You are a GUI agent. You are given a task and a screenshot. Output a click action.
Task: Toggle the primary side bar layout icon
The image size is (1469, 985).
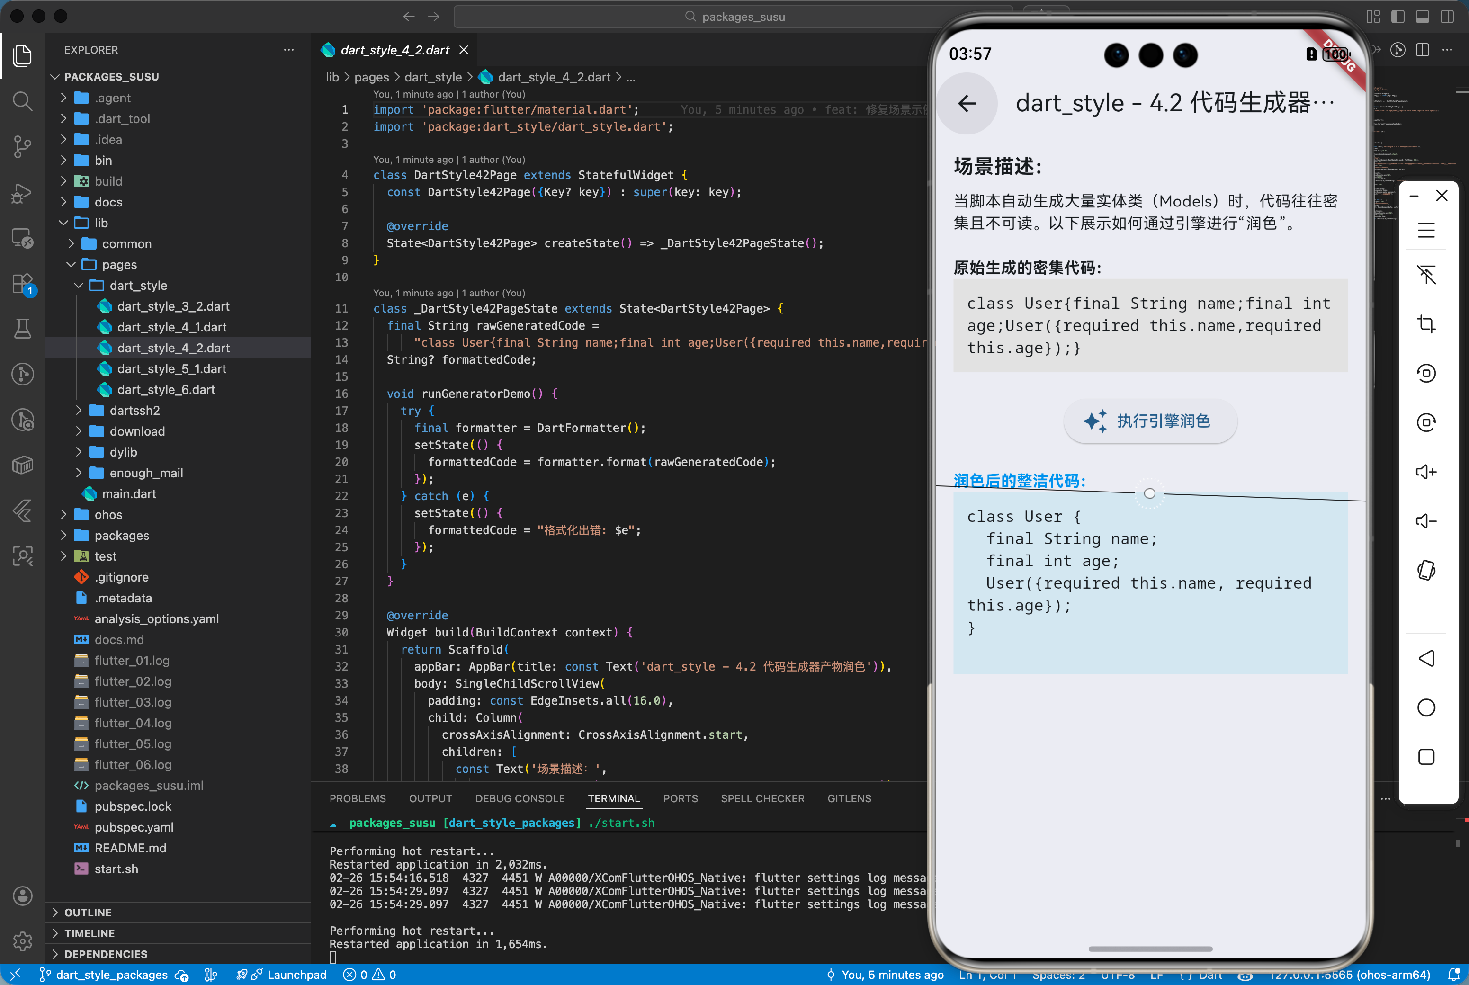click(1398, 17)
